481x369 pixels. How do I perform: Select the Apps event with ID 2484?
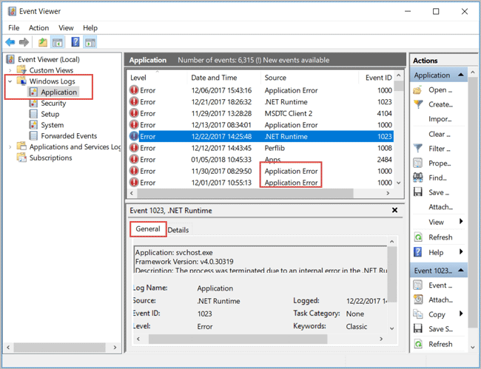click(x=260, y=160)
